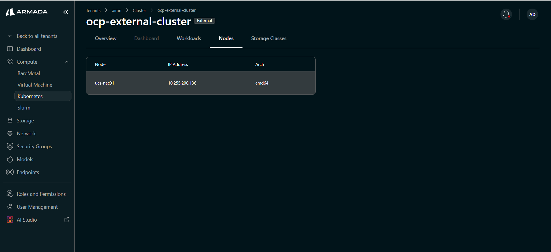
Task: Open the Cluster breadcrumb link
Action: (139, 10)
